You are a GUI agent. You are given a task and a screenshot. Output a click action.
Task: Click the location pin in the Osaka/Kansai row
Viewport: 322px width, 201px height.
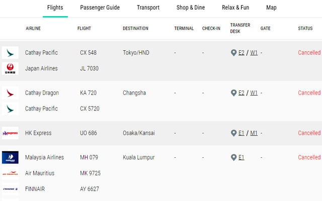(233, 133)
